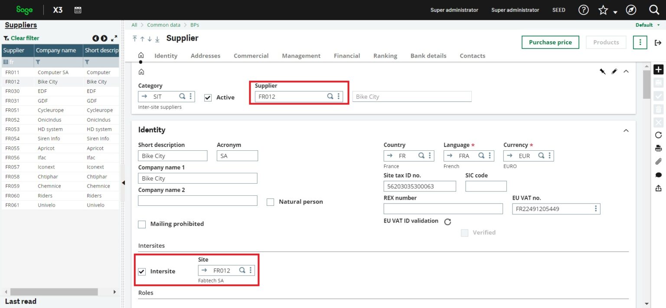Go to next page in Suppliers list
Image resolution: width=666 pixels, height=308 pixels.
104,38
